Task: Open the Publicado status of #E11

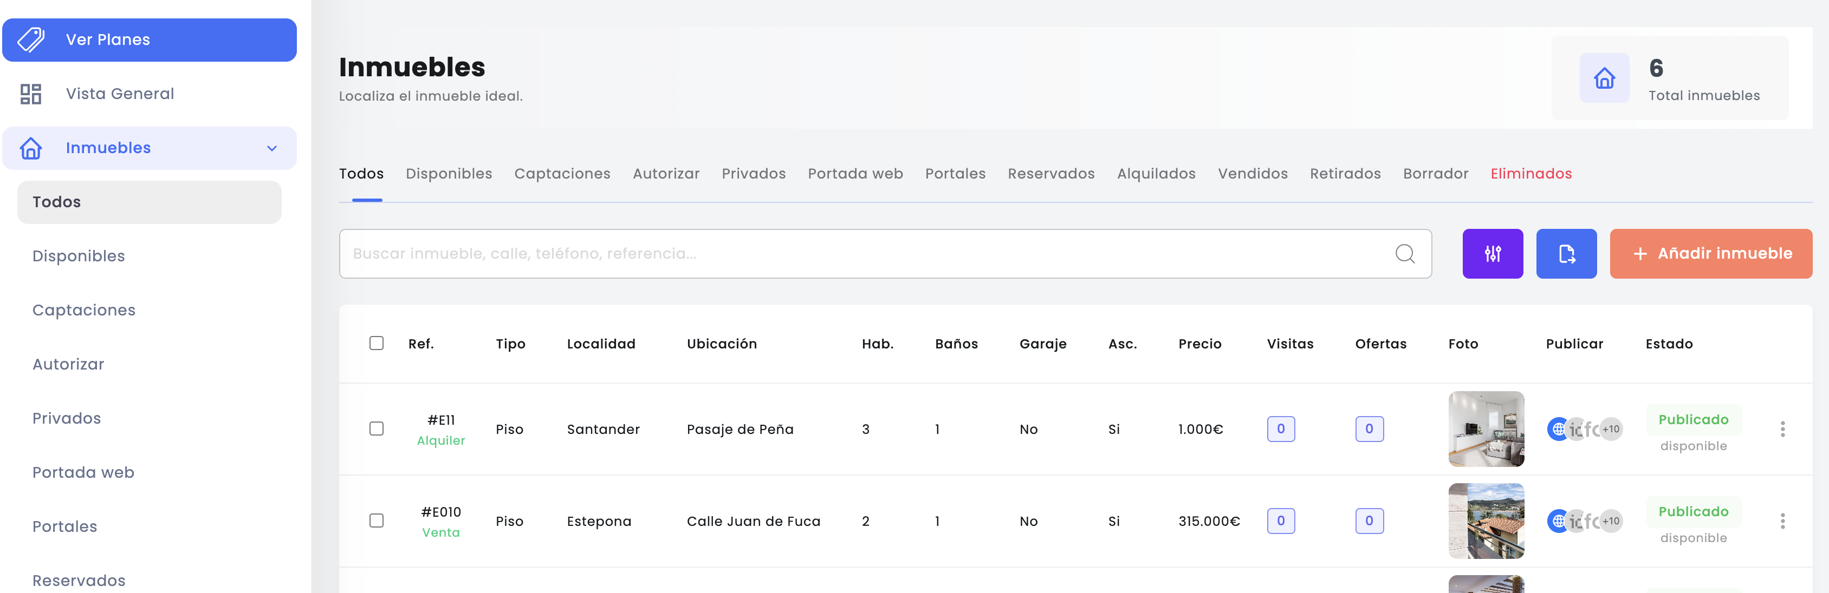Action: pos(1692,420)
